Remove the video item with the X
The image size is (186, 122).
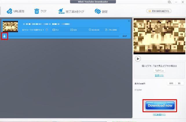pos(129,21)
